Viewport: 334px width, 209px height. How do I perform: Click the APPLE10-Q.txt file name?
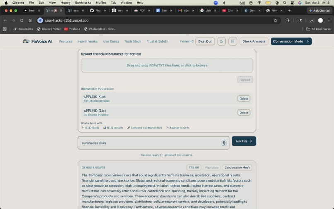coord(94,111)
